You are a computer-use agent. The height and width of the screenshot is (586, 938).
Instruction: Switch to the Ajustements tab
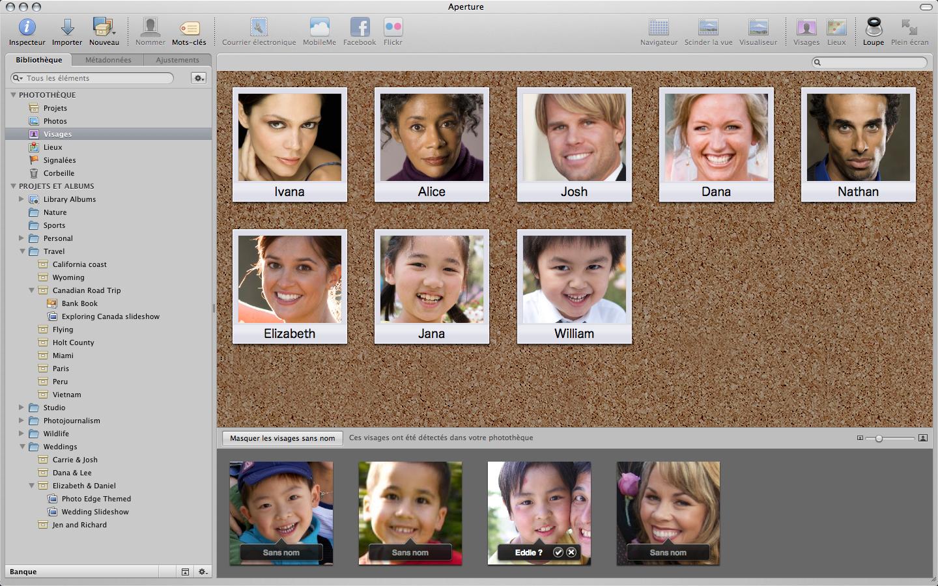(x=177, y=60)
